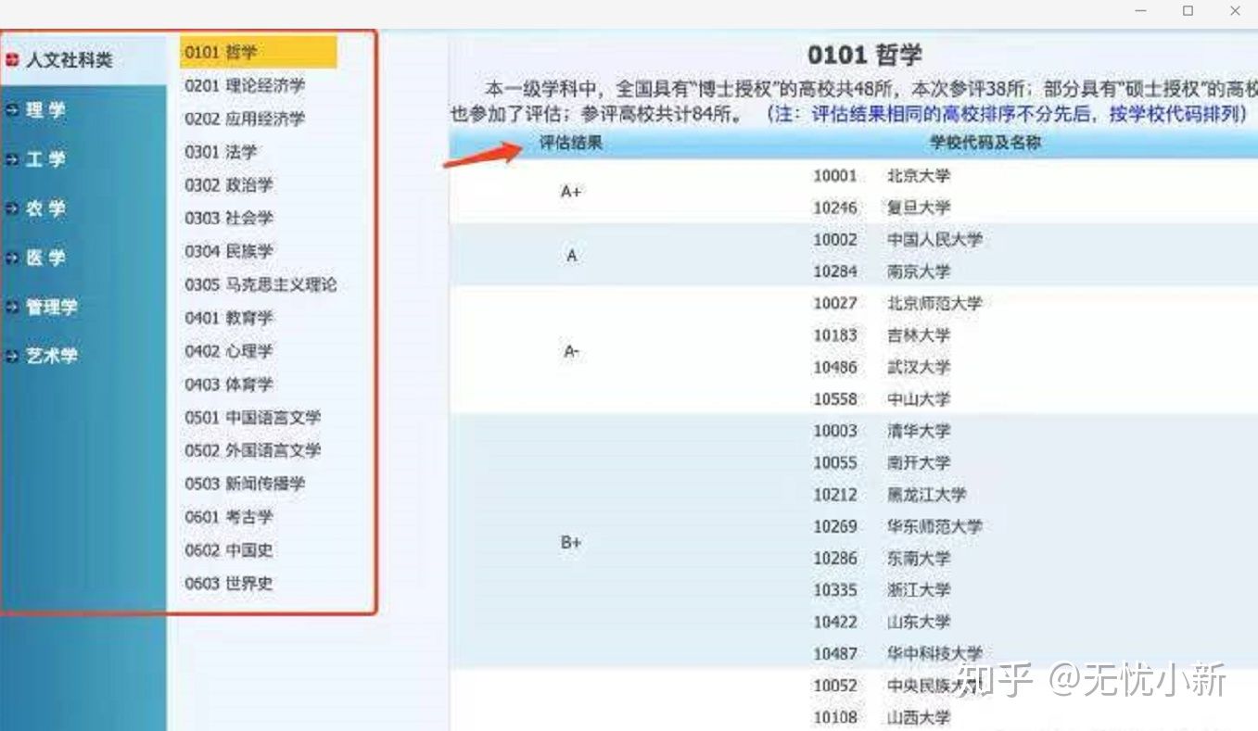This screenshot has height=731, width=1258.
Task: Click the arrow icon next to 医学
Action: coord(13,258)
